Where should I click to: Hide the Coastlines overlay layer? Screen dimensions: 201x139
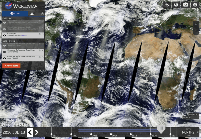(4, 35)
